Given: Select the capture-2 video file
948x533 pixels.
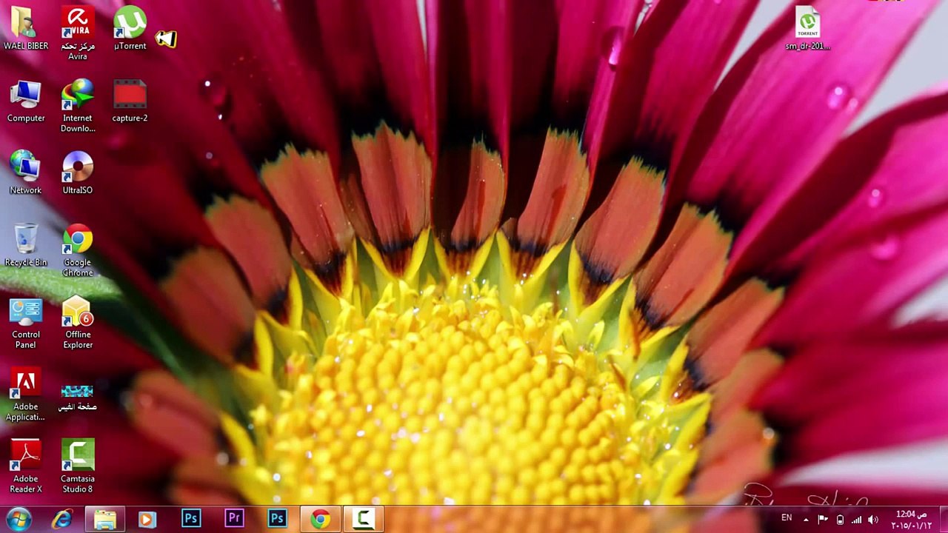Looking at the screenshot, I should click(x=130, y=101).
